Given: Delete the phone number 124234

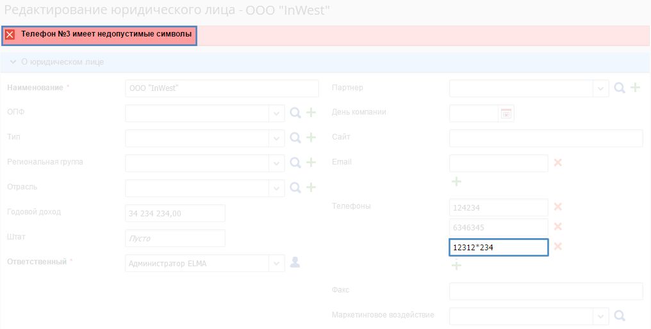Looking at the screenshot, I should pos(558,207).
